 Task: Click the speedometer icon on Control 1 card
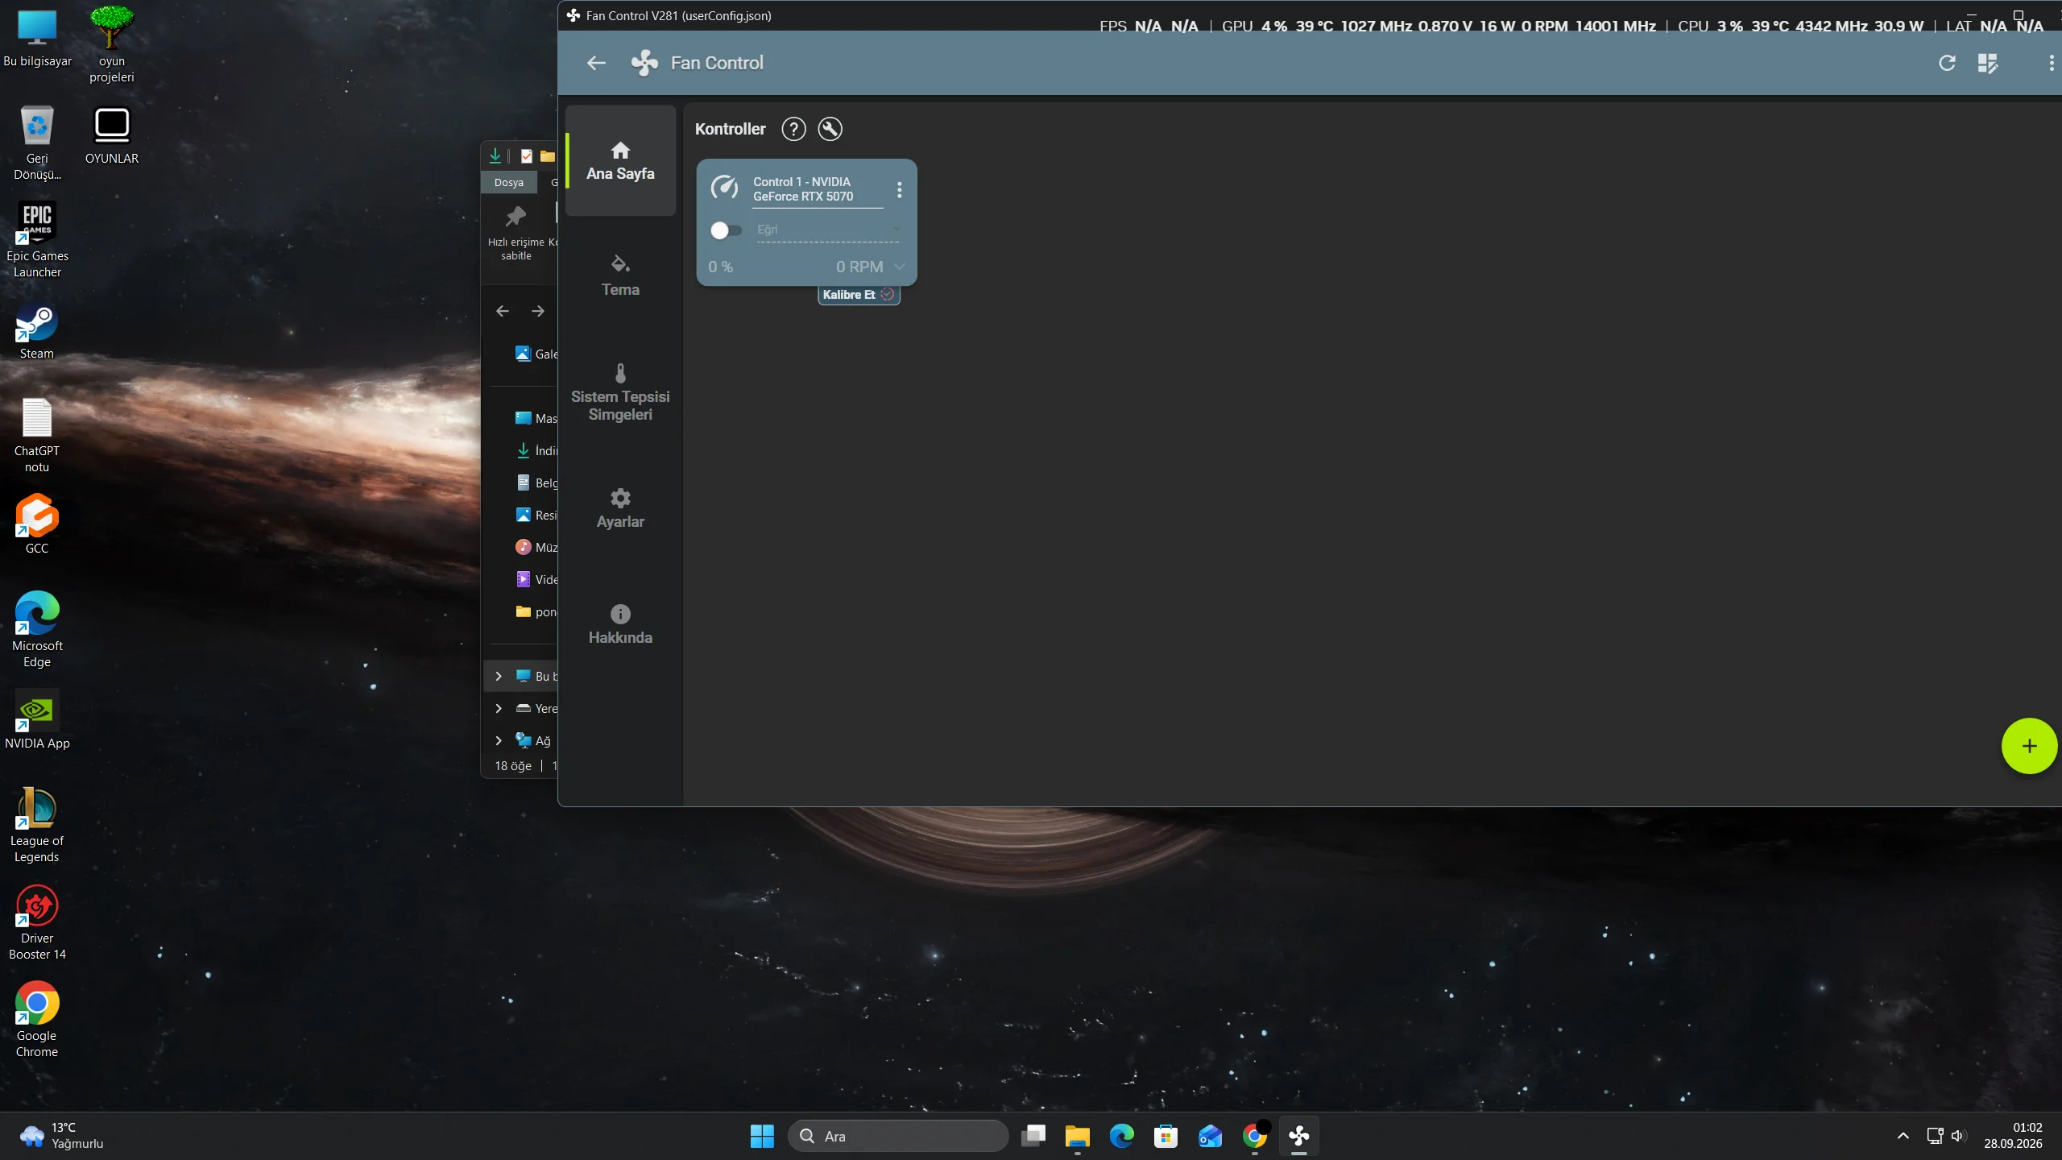click(724, 188)
